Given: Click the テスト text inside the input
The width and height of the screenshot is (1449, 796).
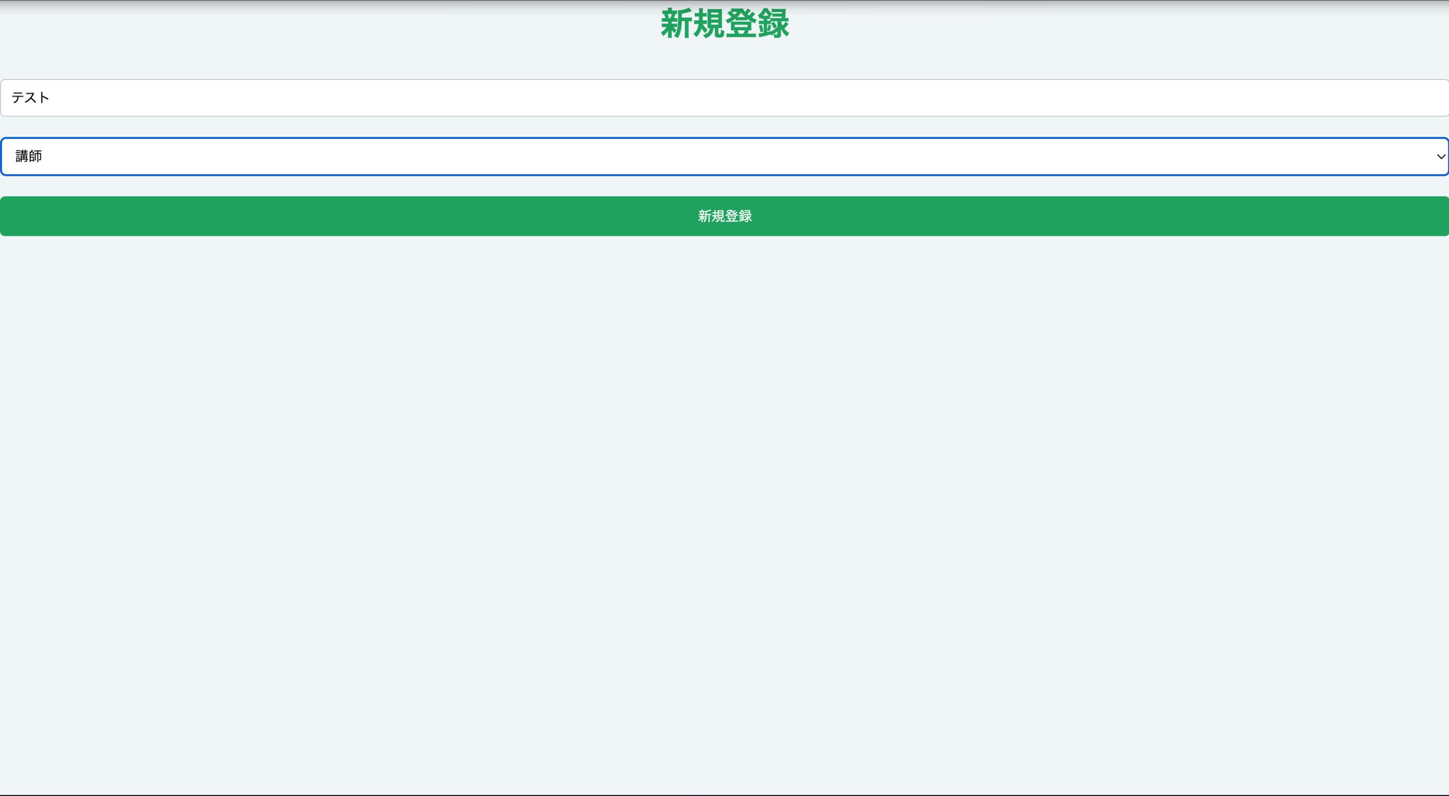Looking at the screenshot, I should (30, 98).
